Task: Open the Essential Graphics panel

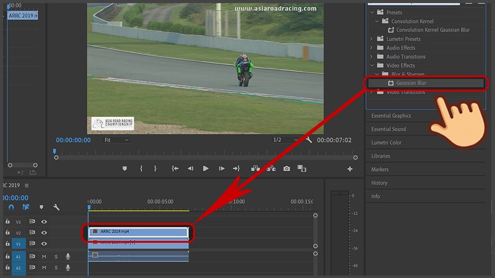Action: click(391, 116)
